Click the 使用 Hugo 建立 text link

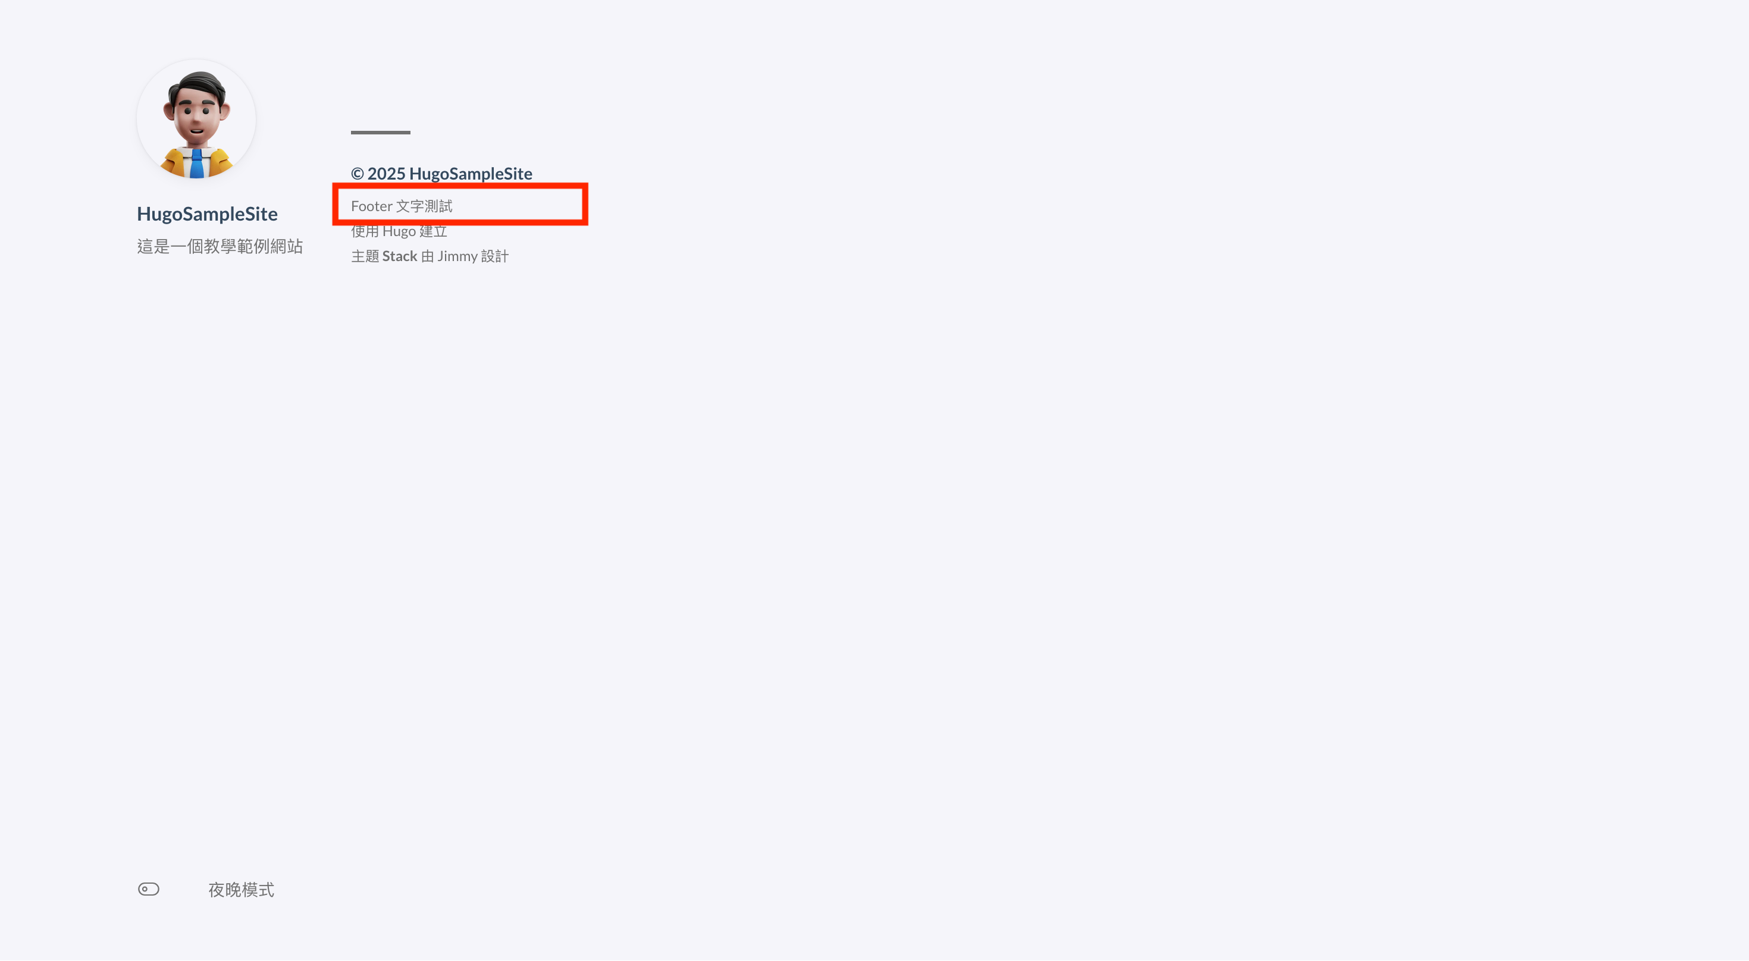(x=399, y=231)
